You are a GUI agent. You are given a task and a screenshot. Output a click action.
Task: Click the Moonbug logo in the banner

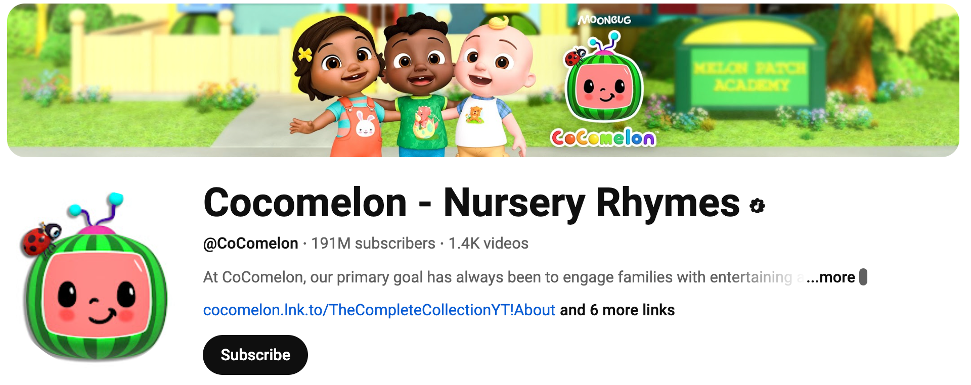click(x=604, y=20)
